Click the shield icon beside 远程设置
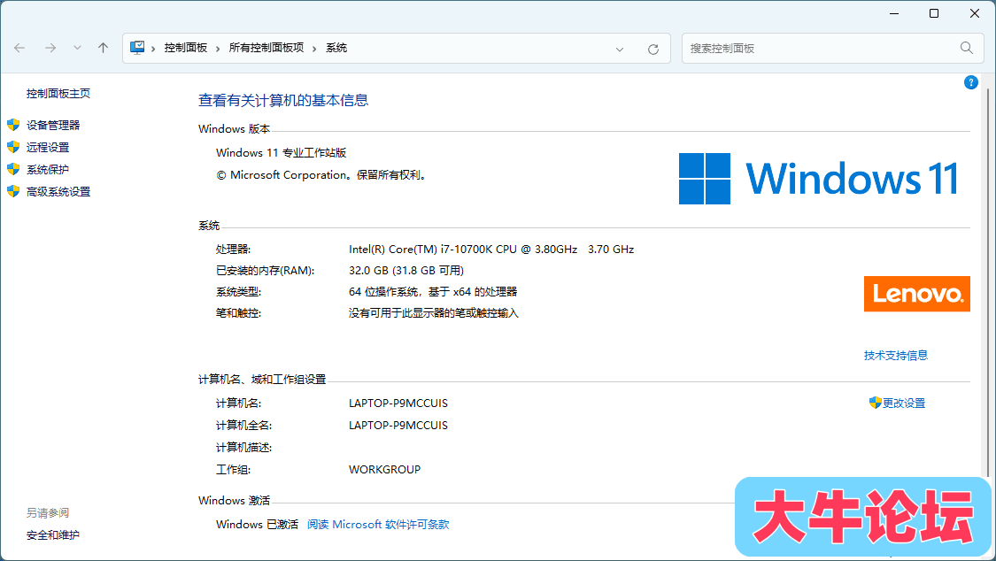Screen dimensions: 996x561 point(13,147)
